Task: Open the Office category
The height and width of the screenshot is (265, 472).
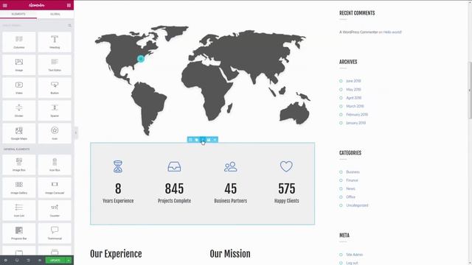Action: click(351, 197)
